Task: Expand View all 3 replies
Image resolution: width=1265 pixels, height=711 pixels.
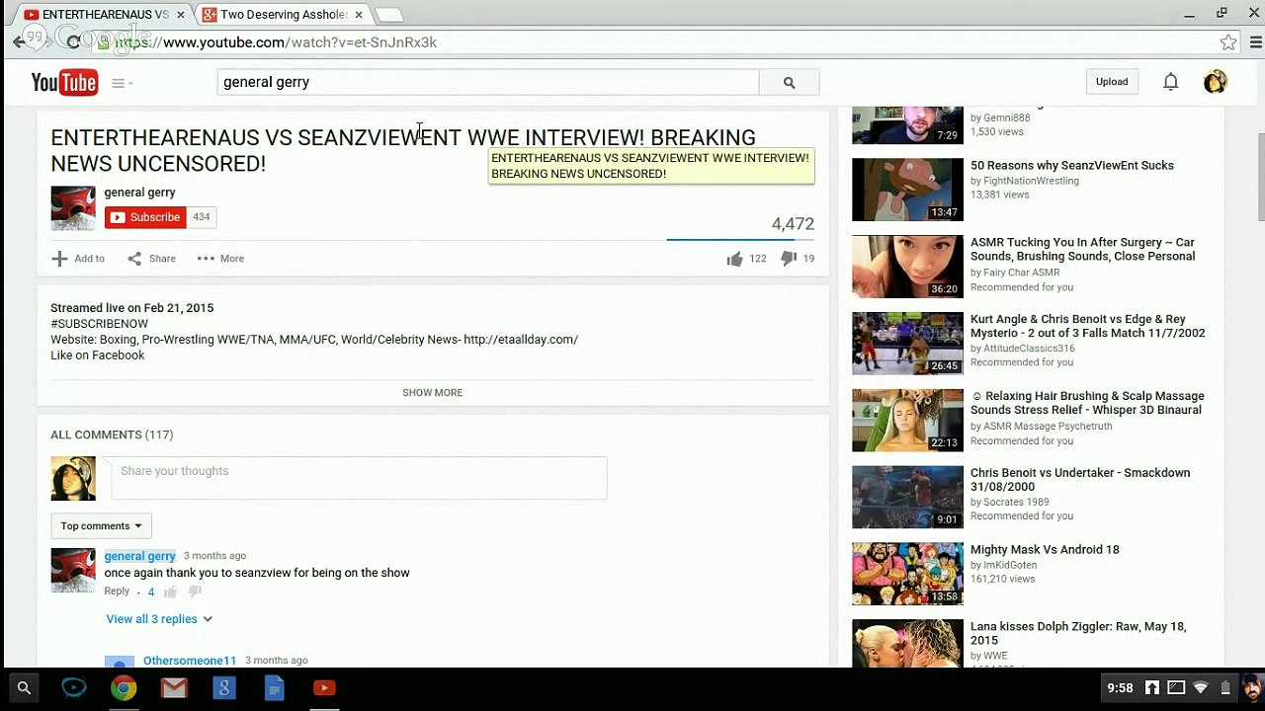Action: coord(159,619)
